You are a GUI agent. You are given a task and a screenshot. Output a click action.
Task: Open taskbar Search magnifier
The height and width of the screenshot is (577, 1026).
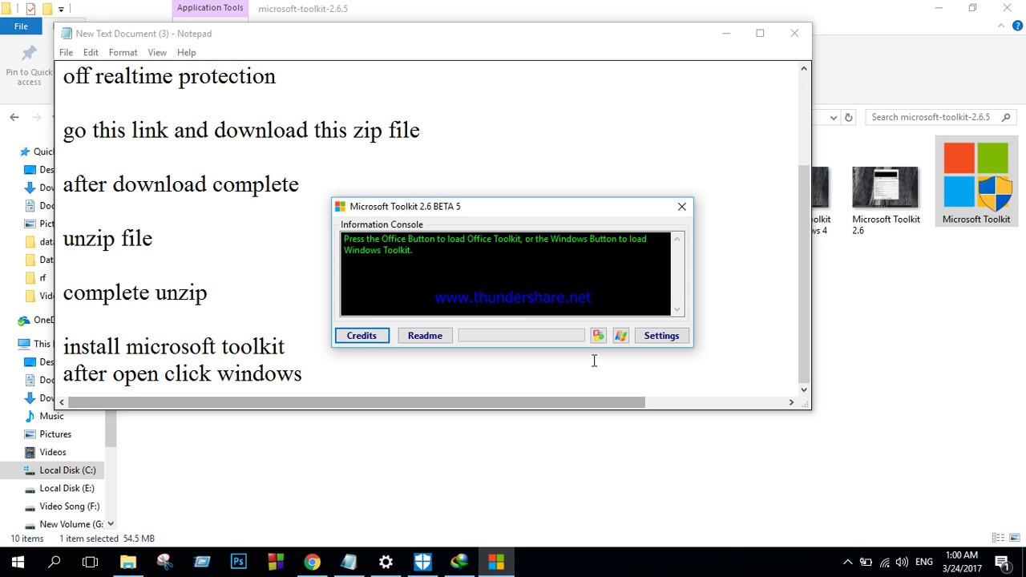[55, 562]
